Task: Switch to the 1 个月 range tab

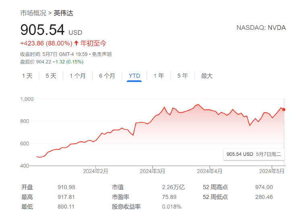Action: click(x=78, y=76)
